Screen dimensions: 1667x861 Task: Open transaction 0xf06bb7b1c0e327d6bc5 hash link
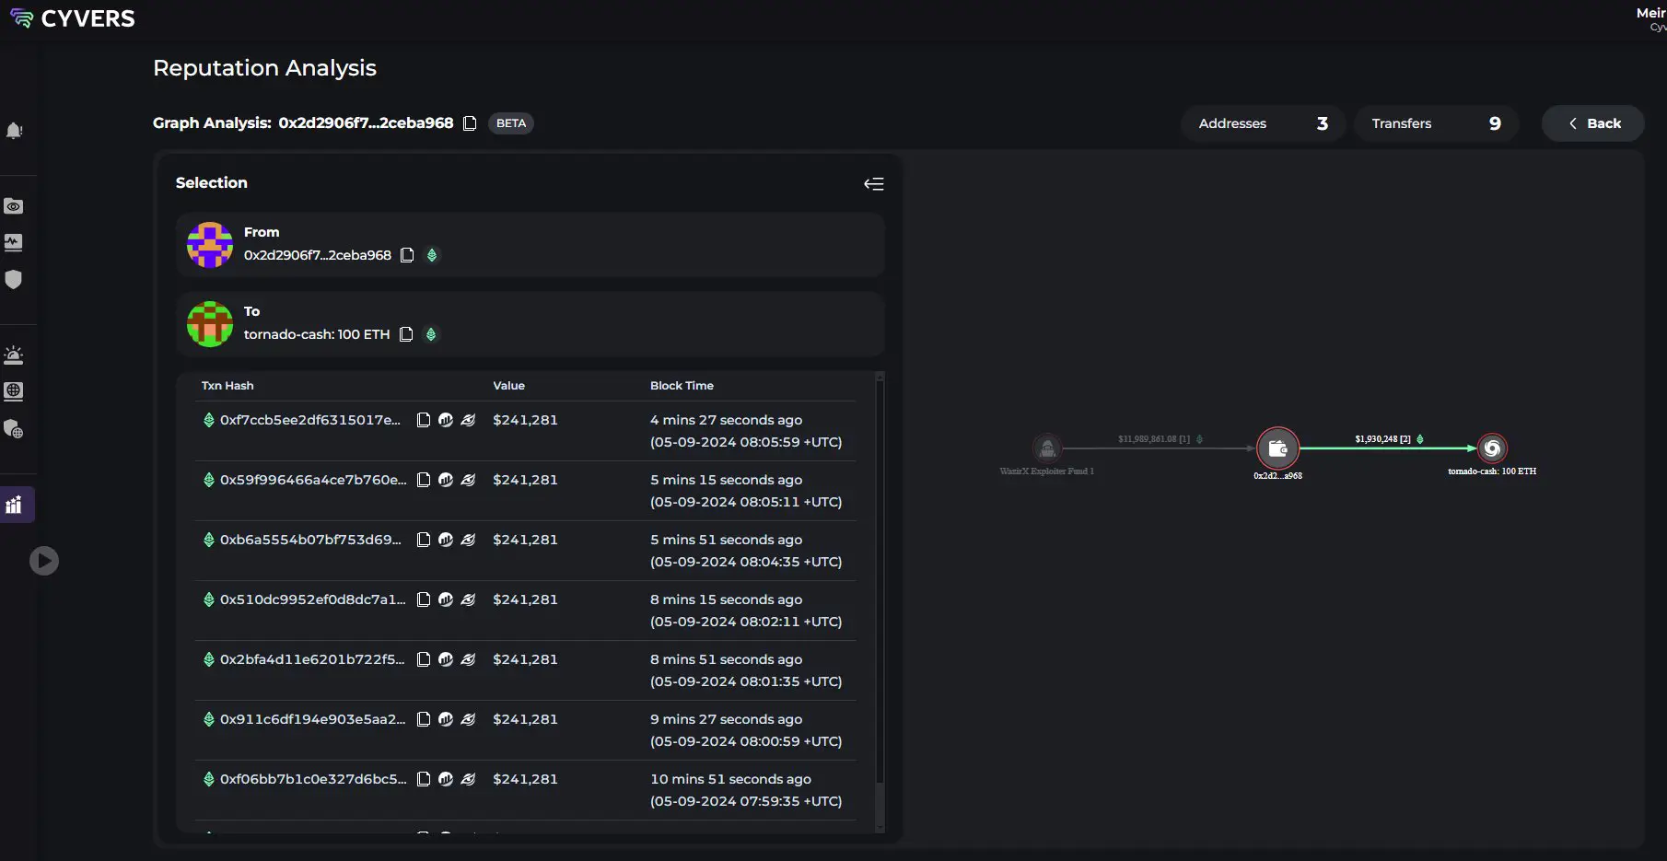click(x=313, y=779)
